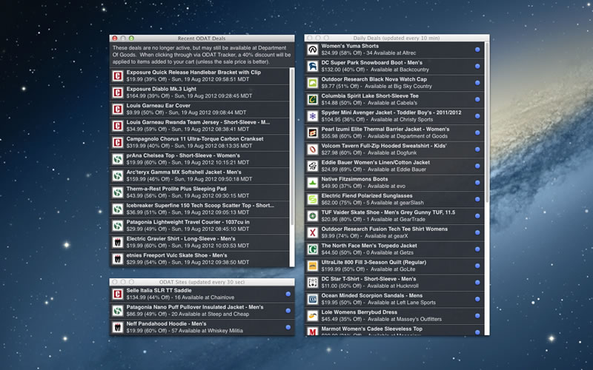Click the "$27.98 (60% Off) - Available at Dogfunk" line

coord(368,153)
